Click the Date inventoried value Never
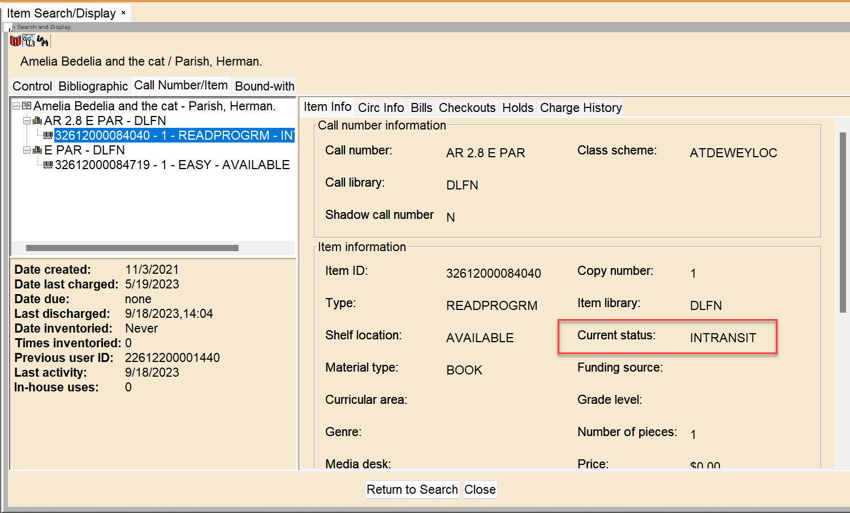Screen dimensions: 850x513 point(141,328)
